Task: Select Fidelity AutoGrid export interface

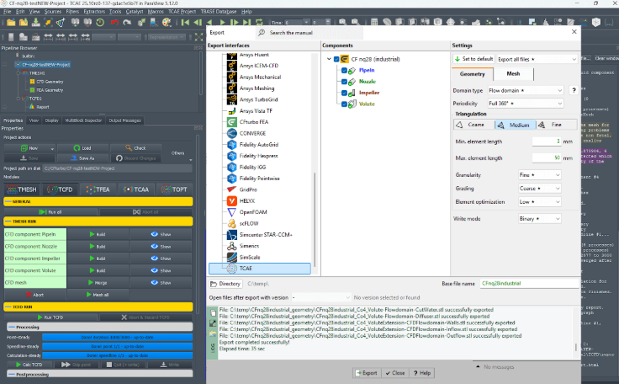Action: click(258, 144)
